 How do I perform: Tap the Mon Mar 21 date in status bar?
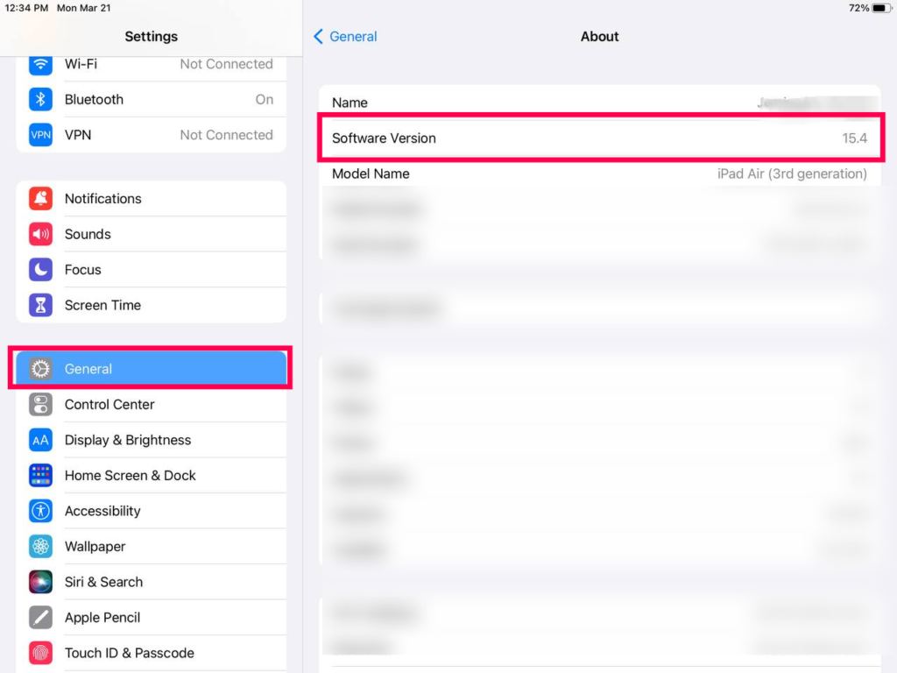[x=83, y=8]
